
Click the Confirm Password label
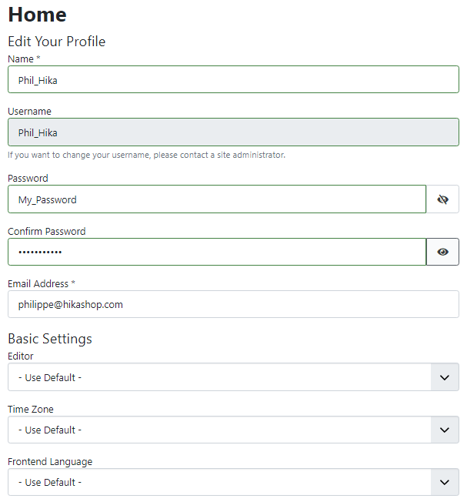coord(47,232)
